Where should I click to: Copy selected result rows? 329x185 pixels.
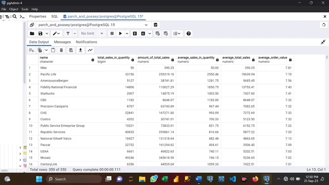pyautogui.click(x=40, y=50)
